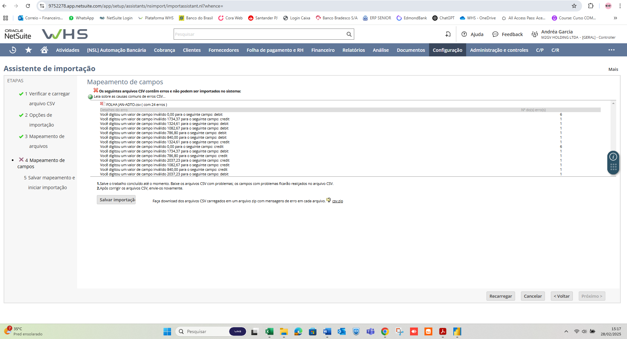Viewport: 627px width, 339px height.
Task: Click the Recent Records history icon
Action: [13, 50]
